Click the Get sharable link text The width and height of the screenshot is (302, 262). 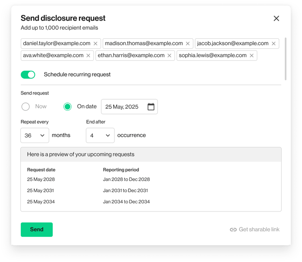(259, 230)
